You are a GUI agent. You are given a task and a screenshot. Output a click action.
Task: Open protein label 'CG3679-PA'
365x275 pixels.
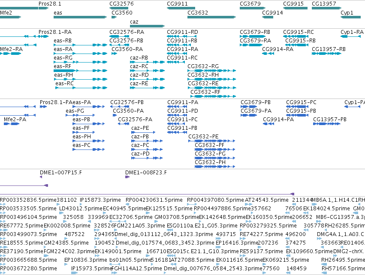click(256, 111)
